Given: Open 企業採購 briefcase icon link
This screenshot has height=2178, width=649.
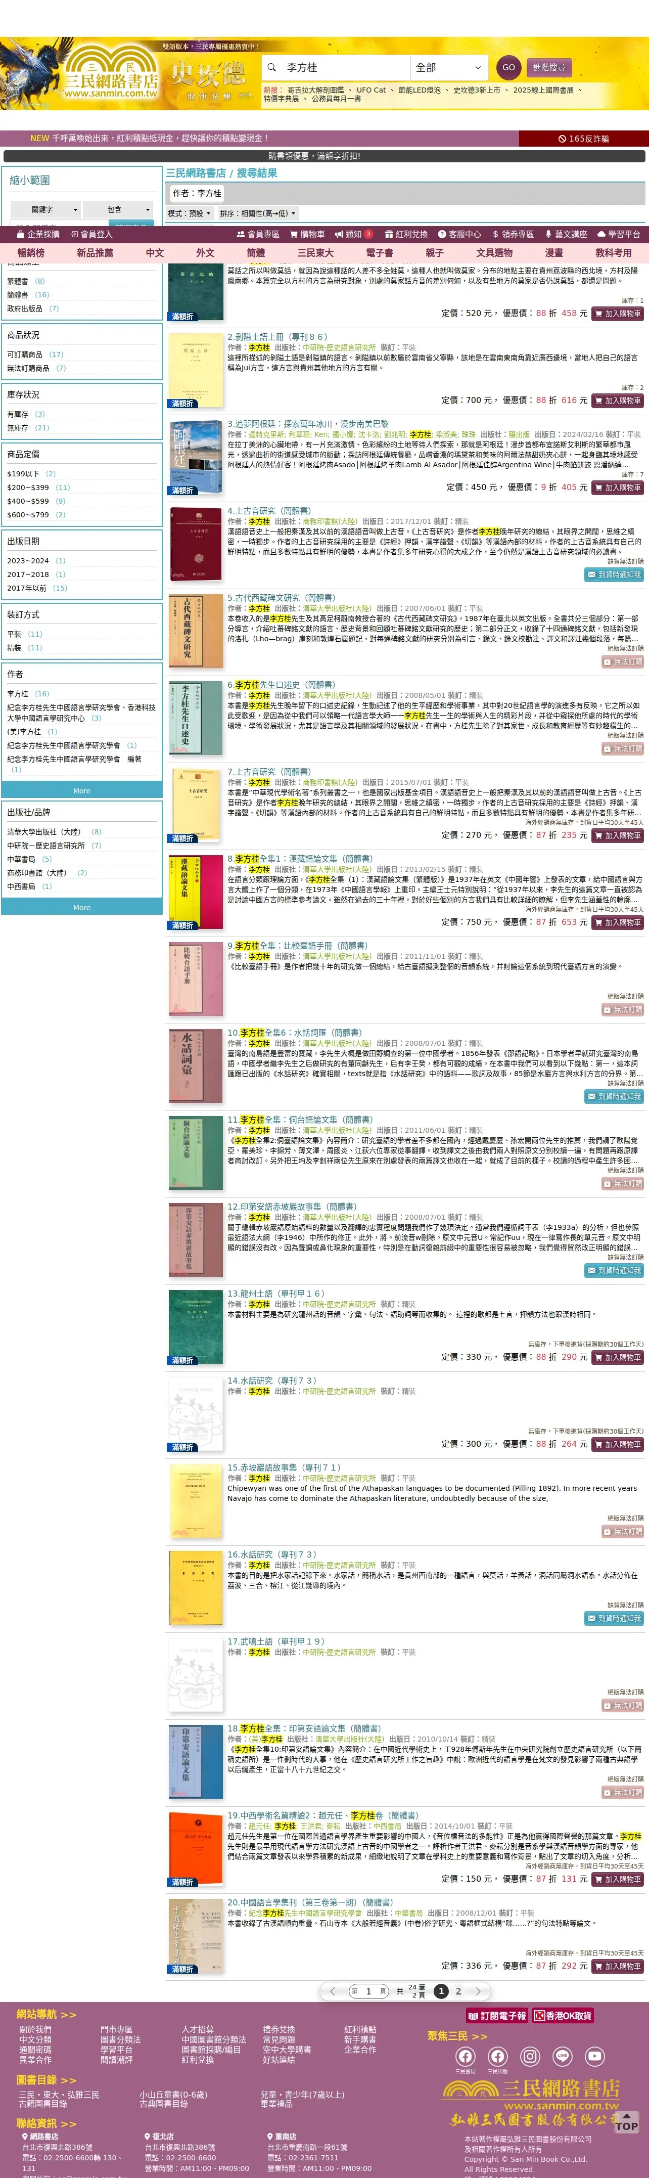Looking at the screenshot, I should click(x=38, y=234).
